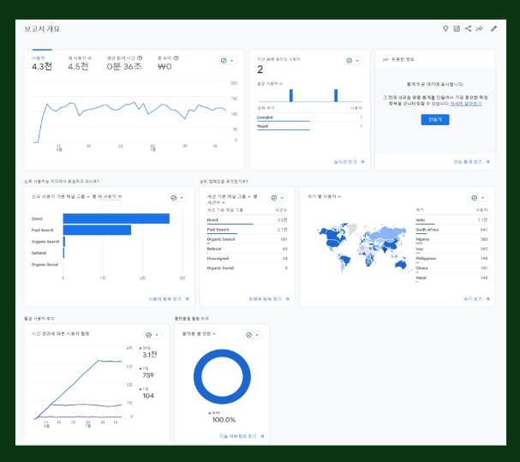Click the blue Direct bar in channel chart
520x462 pixels.
(x=117, y=219)
